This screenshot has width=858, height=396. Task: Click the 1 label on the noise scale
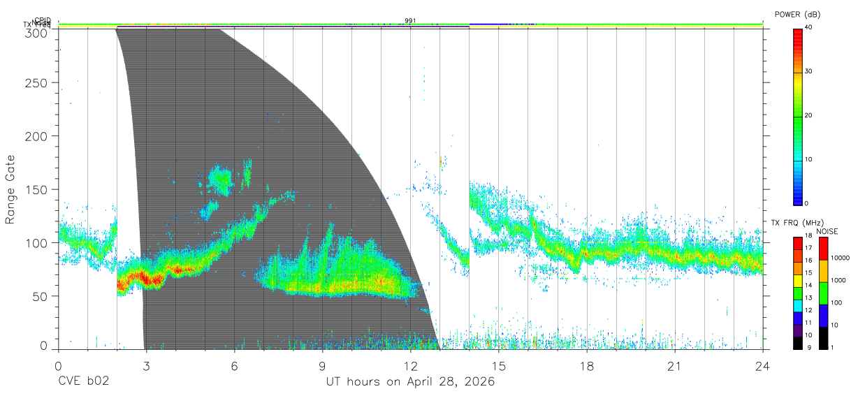[x=833, y=348]
